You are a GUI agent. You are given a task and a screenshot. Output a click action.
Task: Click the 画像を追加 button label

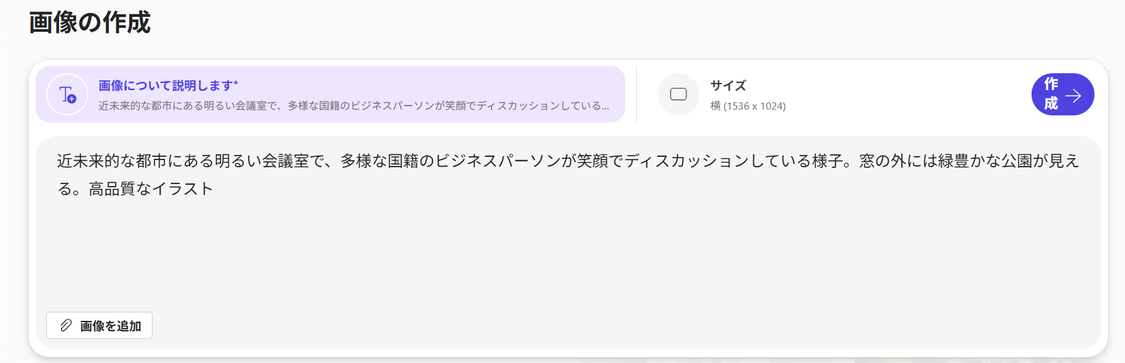coord(110,326)
